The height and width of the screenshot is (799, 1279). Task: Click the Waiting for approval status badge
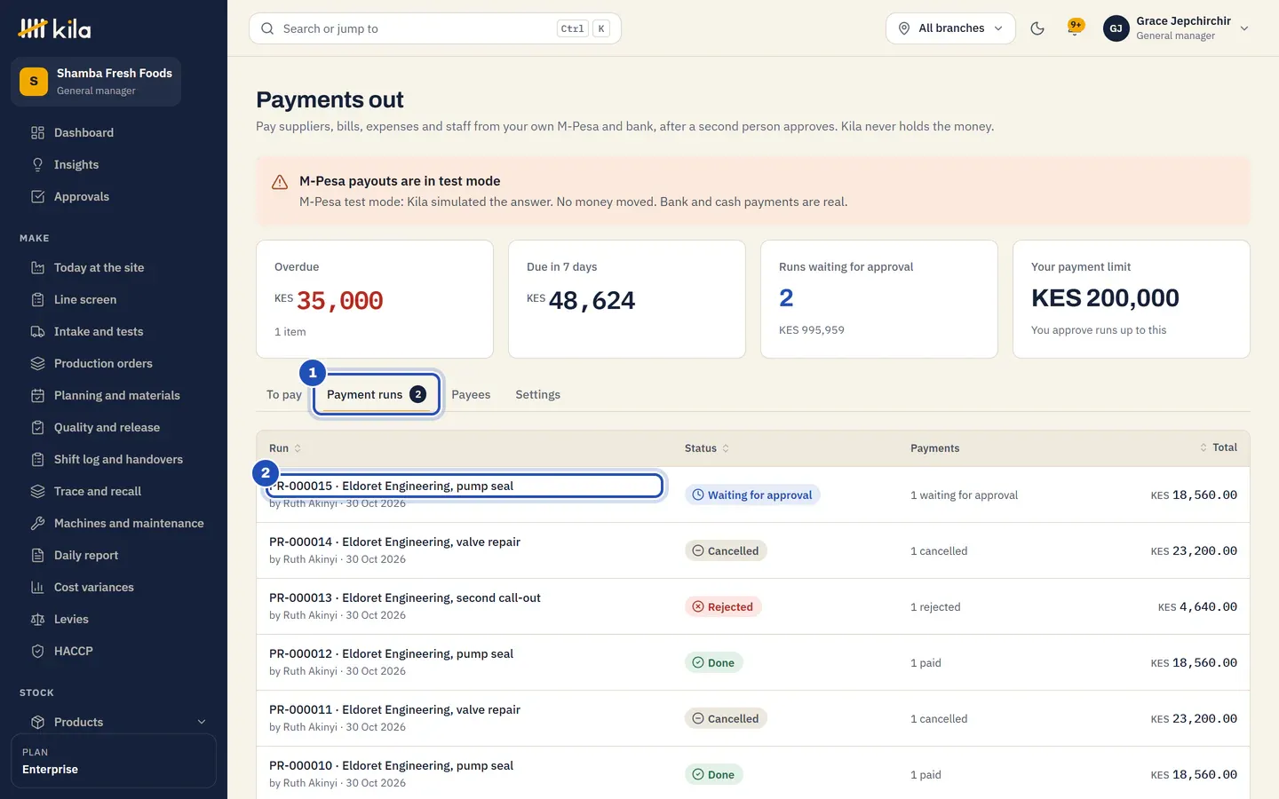click(752, 494)
